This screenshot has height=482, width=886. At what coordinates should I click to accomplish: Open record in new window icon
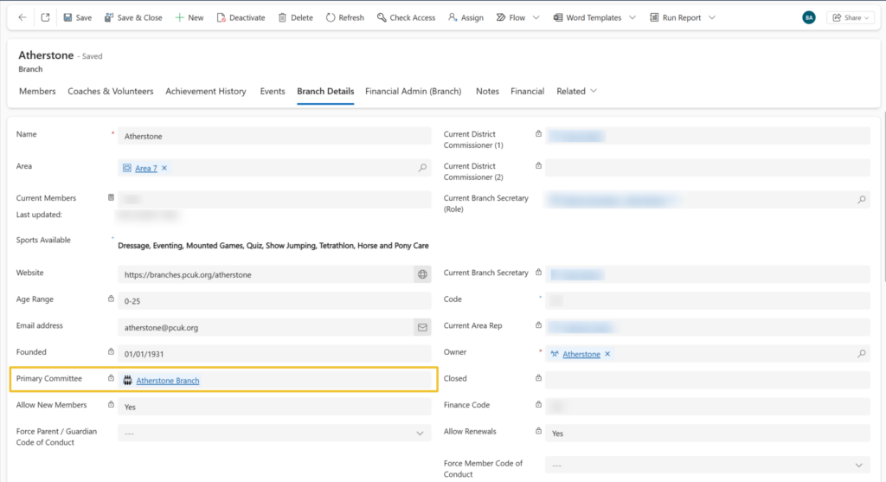coord(45,17)
